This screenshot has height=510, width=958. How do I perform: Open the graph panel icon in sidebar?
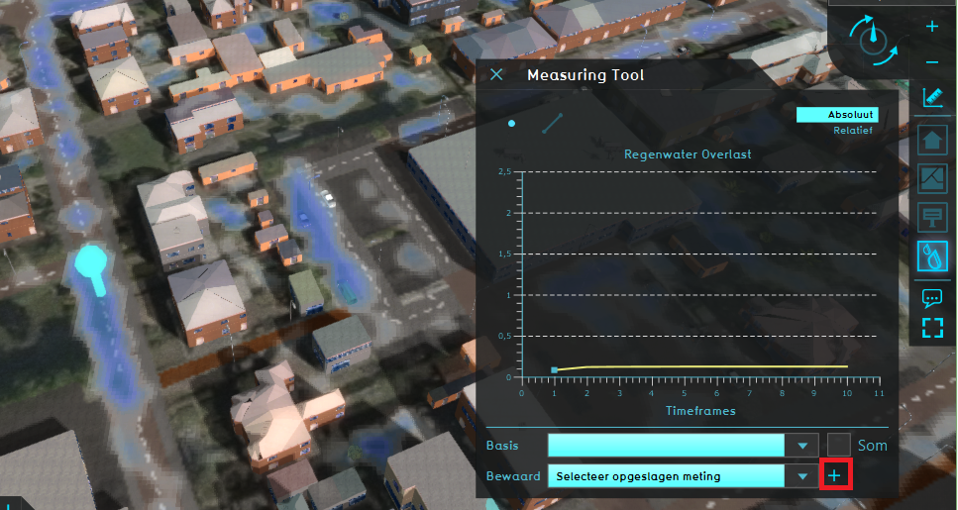point(932,179)
